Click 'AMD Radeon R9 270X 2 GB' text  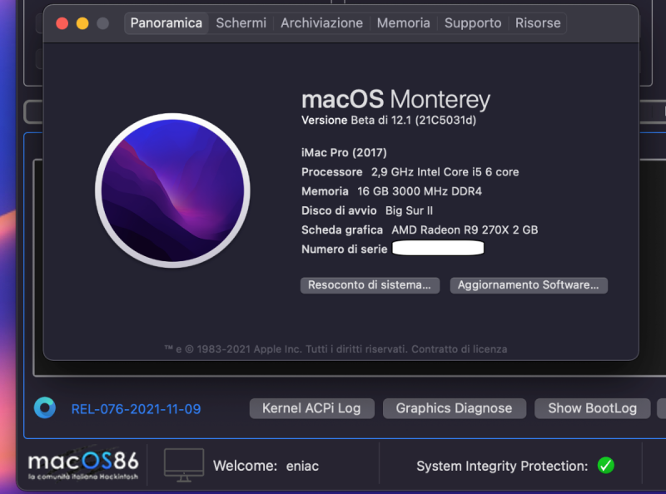[x=465, y=230]
